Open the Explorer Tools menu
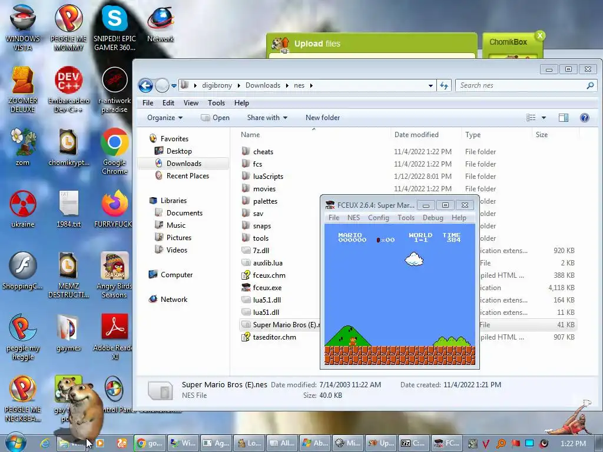Image resolution: width=603 pixels, height=452 pixels. coord(216,103)
